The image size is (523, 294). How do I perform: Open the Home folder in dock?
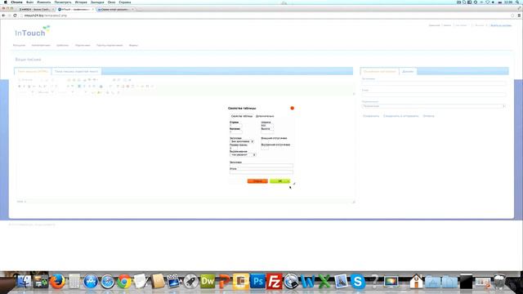click(416, 282)
